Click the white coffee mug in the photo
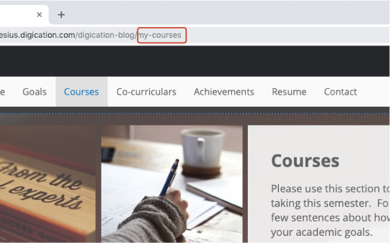 pos(202,148)
